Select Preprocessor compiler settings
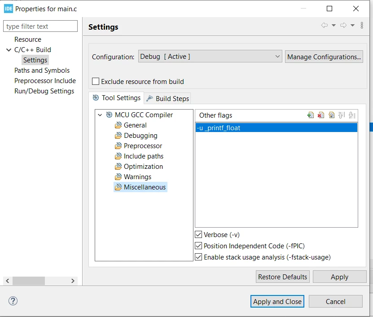The height and width of the screenshot is (317, 373). [x=143, y=145]
